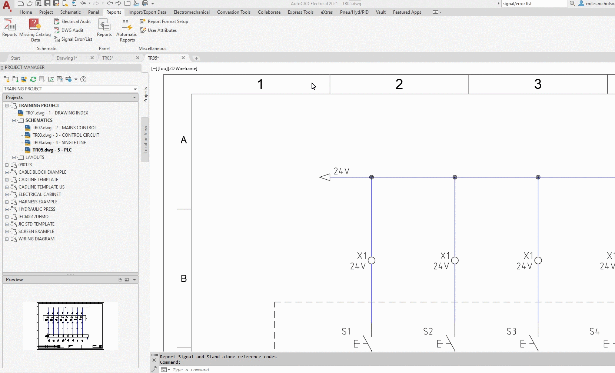Click Plot/Publish icon in Project Manager
The width and height of the screenshot is (615, 373).
click(69, 79)
